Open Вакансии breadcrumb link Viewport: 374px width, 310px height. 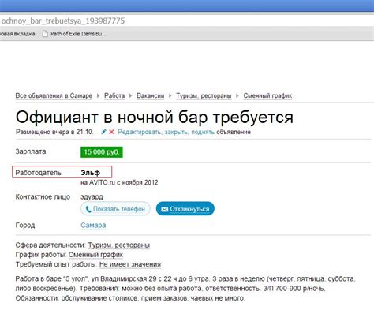[x=150, y=95]
